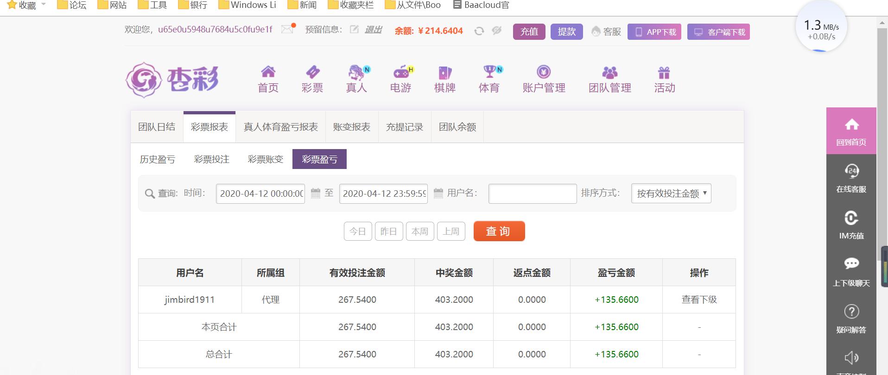888x375 pixels.
Task: Click the APP下载 button
Action: point(654,31)
